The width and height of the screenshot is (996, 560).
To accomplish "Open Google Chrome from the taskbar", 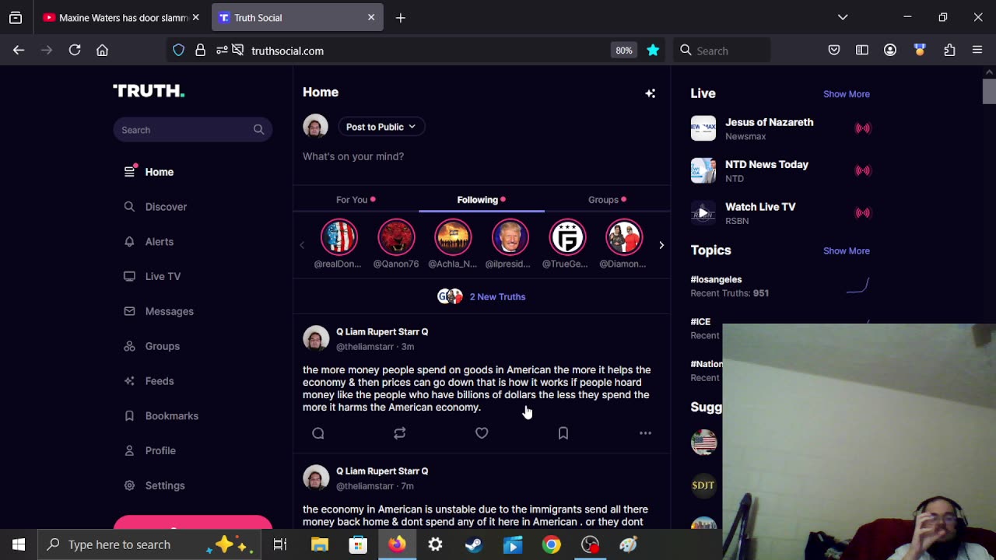I will 551,544.
